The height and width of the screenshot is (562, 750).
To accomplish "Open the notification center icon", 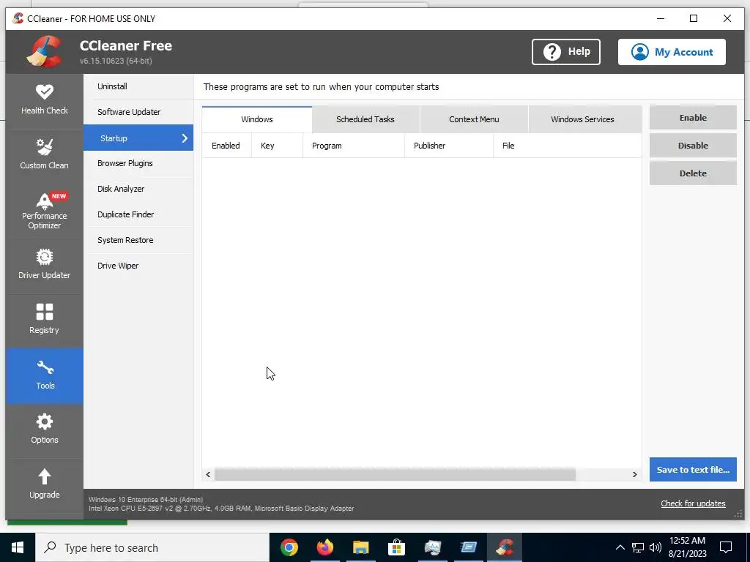I will point(726,547).
